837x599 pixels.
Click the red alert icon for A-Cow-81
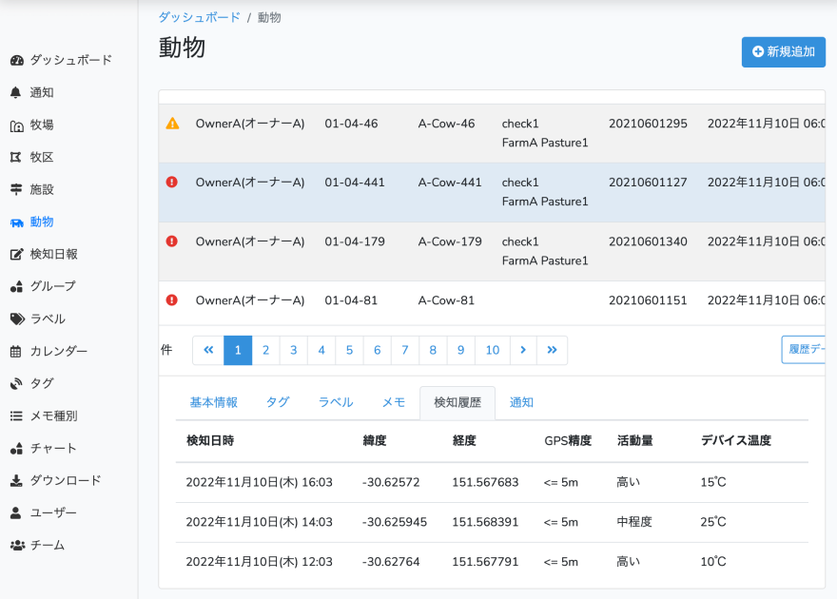tap(172, 300)
